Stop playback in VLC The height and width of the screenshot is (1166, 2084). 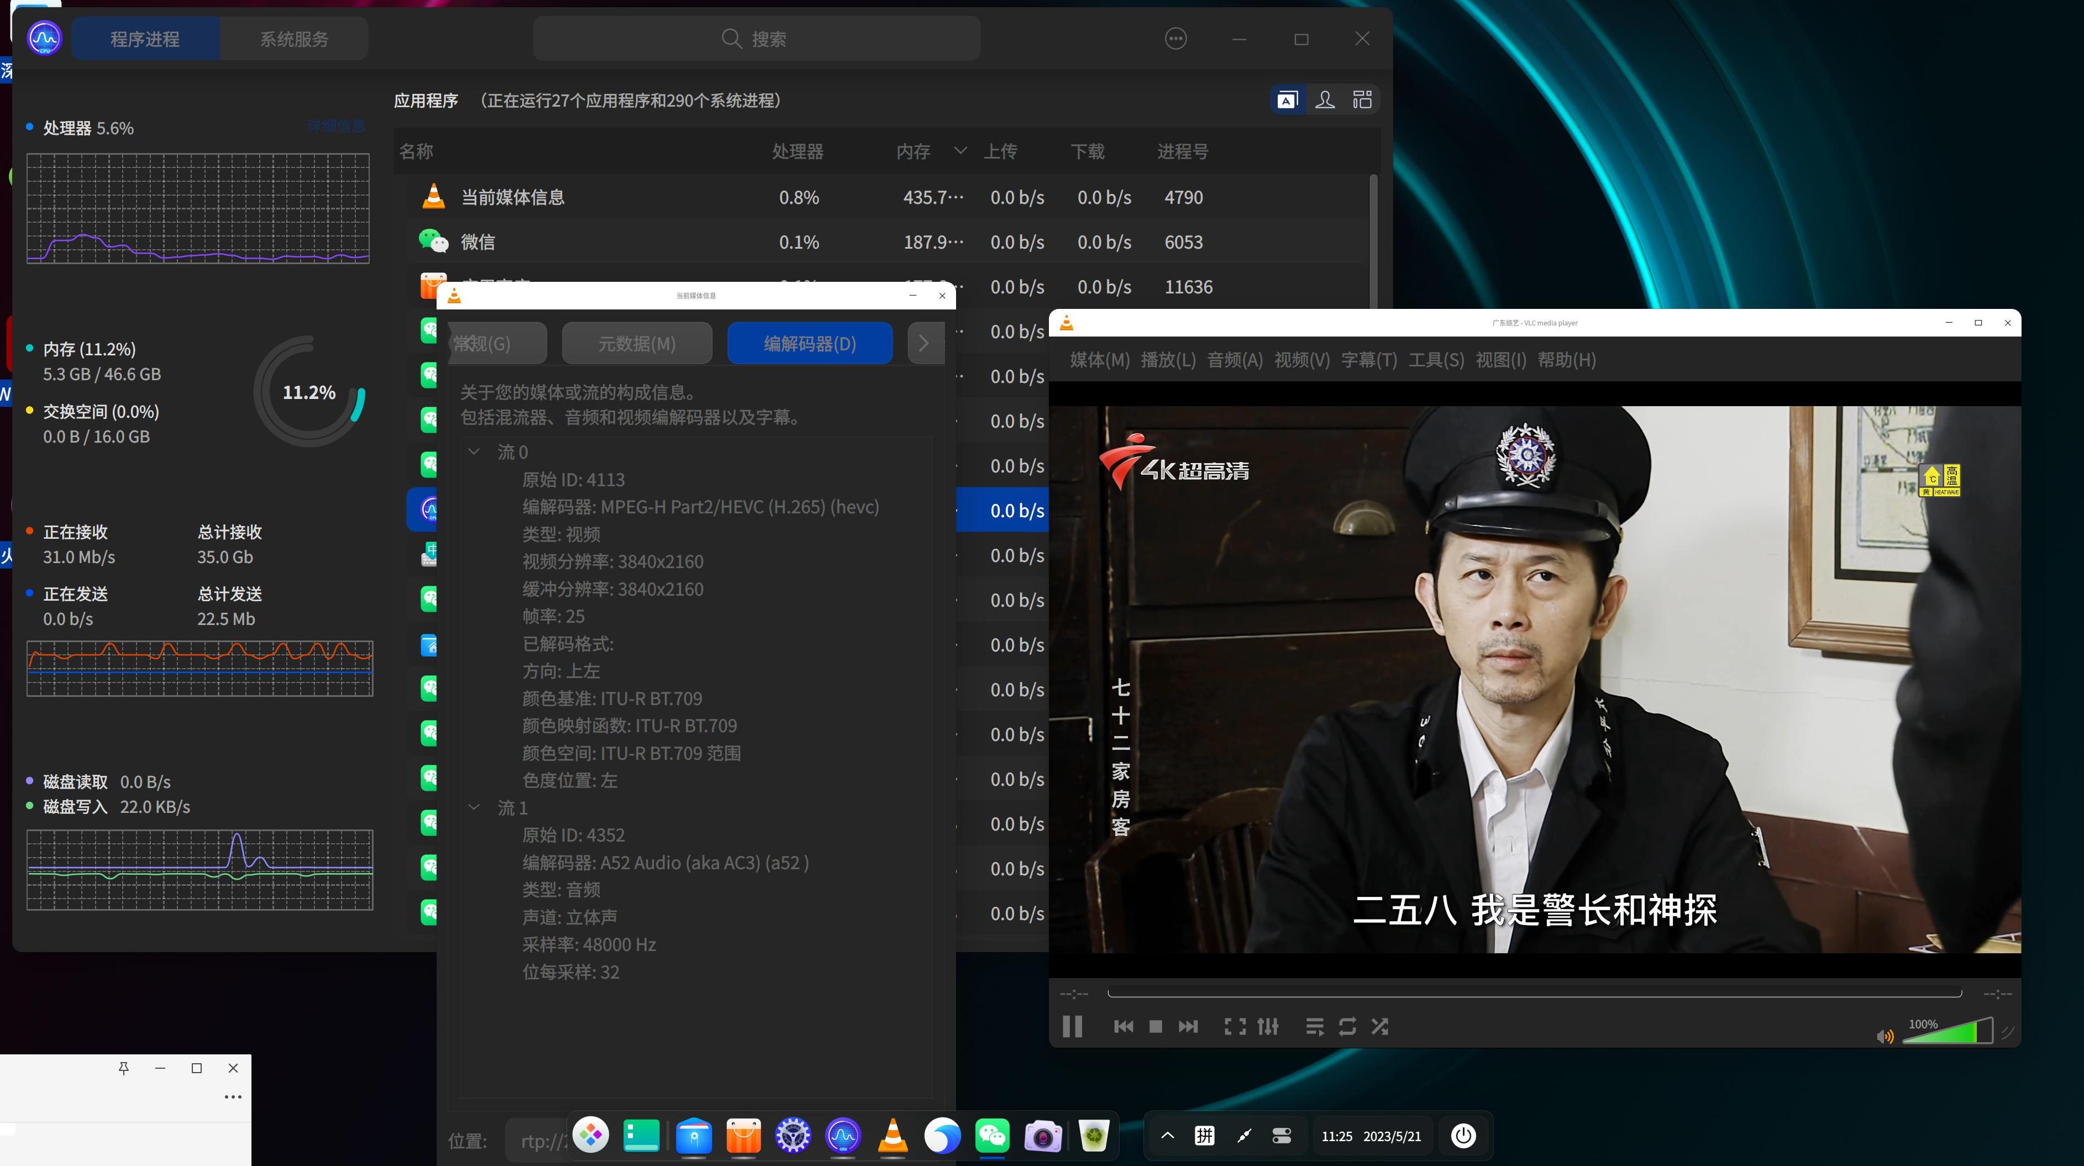[x=1155, y=1026]
